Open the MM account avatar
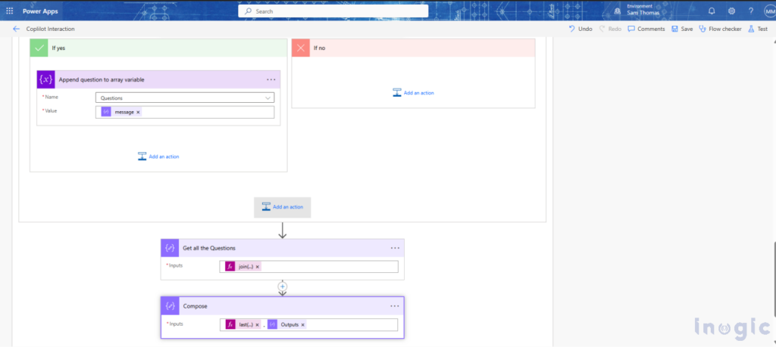The height and width of the screenshot is (347, 776). coord(770,11)
